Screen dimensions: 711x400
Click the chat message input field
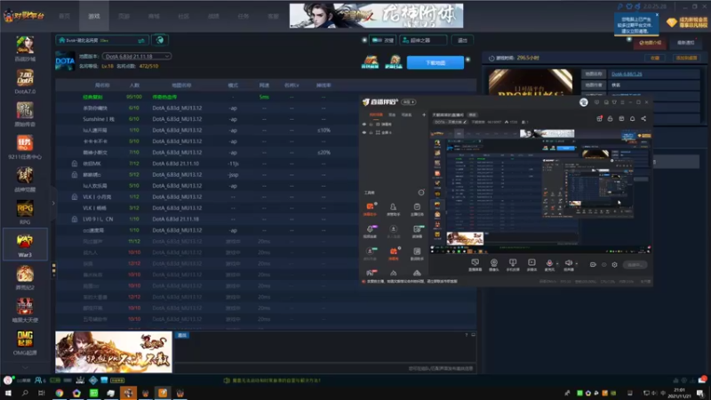[325, 368]
